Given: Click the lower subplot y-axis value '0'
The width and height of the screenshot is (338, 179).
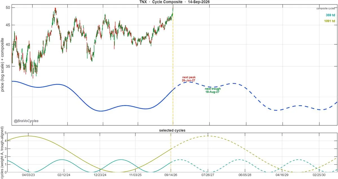Looking at the screenshot, I should click(6, 172).
